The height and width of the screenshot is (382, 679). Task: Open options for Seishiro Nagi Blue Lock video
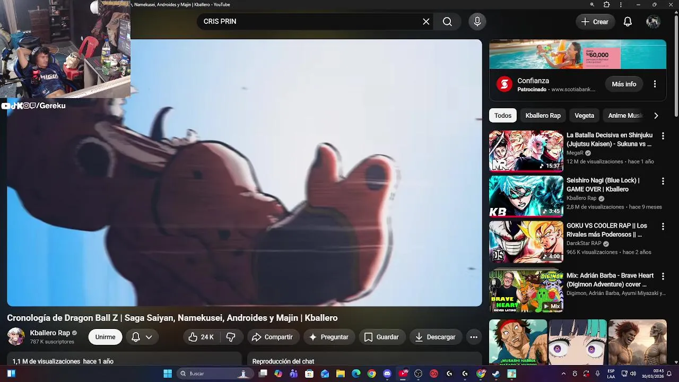pyautogui.click(x=663, y=181)
